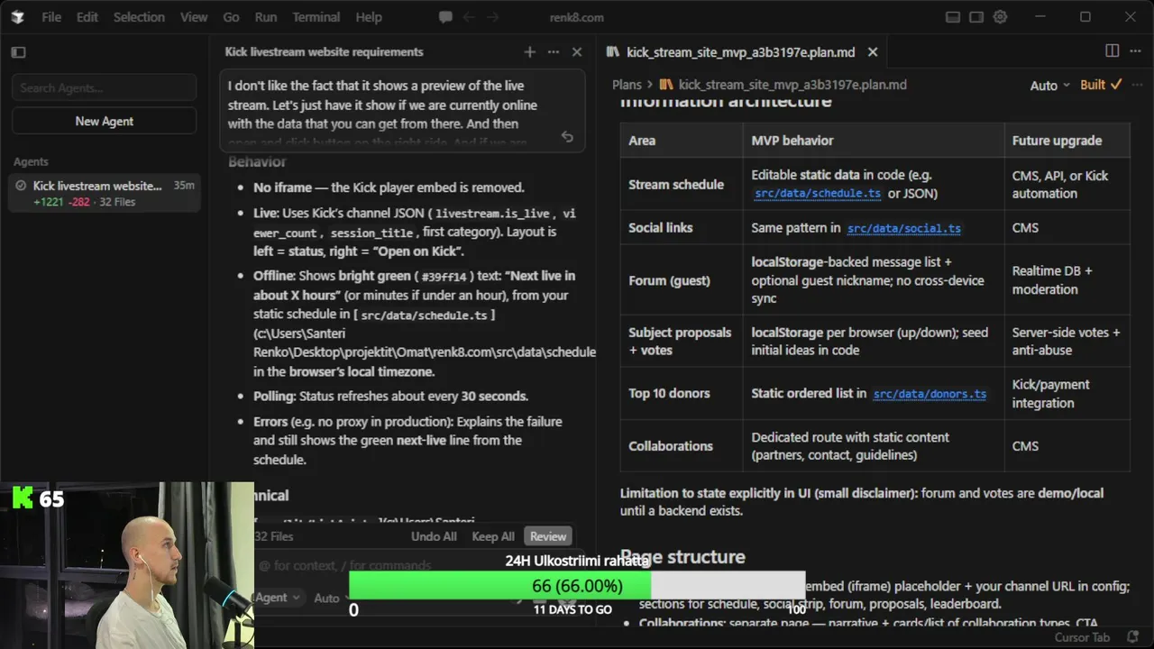Open the Selection menu
The width and height of the screenshot is (1154, 649).
click(139, 17)
